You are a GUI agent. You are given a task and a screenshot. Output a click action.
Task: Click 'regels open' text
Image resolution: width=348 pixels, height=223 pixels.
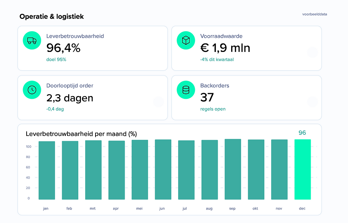[213, 109]
